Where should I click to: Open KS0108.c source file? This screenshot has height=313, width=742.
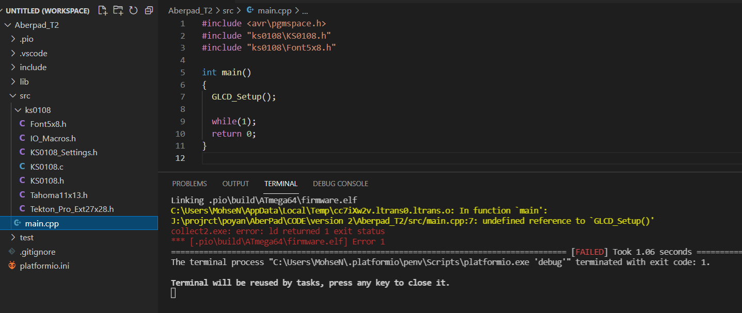(x=46, y=167)
